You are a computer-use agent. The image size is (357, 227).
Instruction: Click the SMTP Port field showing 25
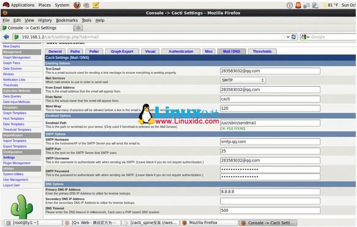(x=270, y=151)
